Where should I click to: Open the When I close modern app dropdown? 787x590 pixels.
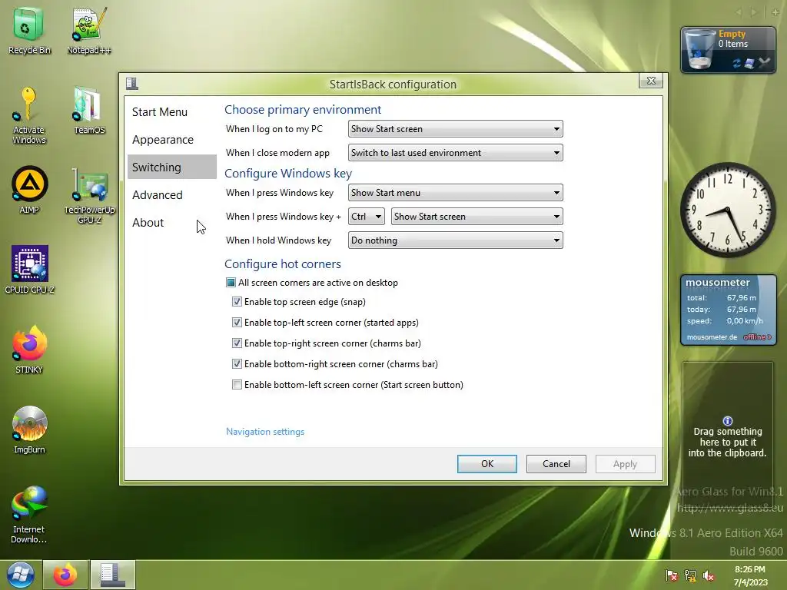(455, 153)
